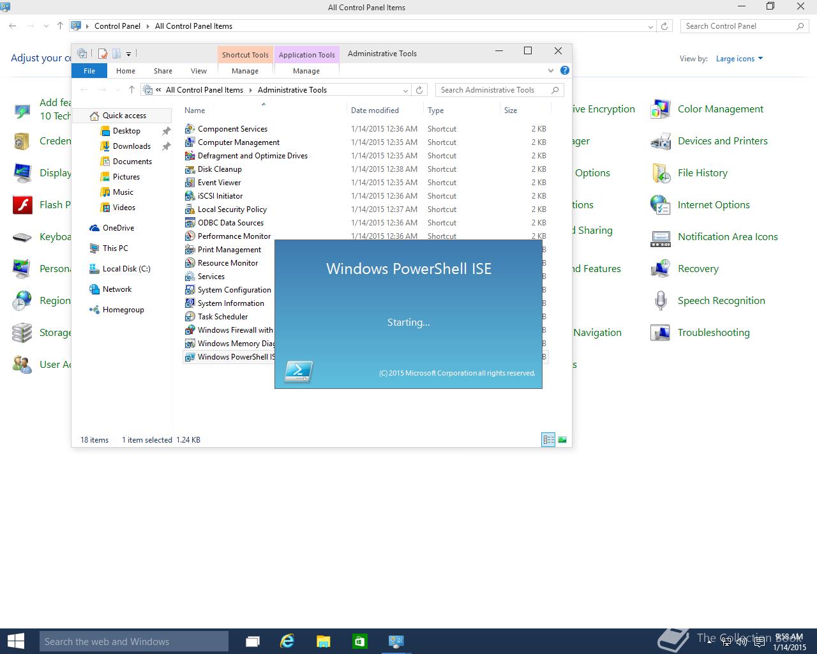Select the ODBC Data Sources icon

pyautogui.click(x=190, y=222)
